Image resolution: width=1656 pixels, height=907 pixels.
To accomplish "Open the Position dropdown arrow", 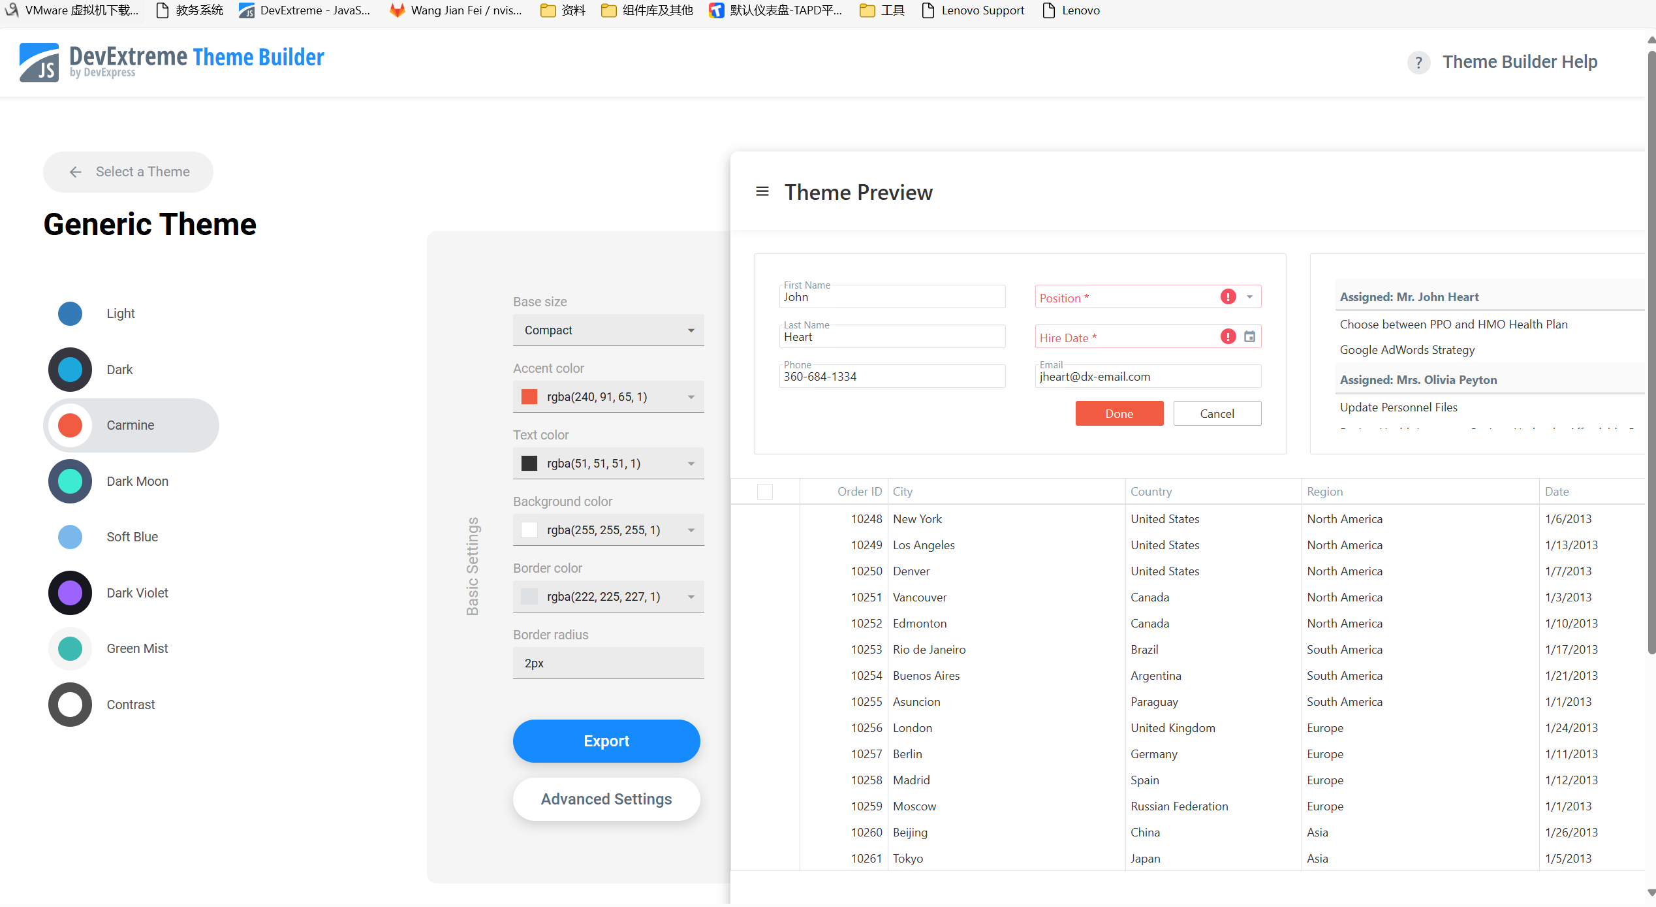I will (x=1249, y=297).
